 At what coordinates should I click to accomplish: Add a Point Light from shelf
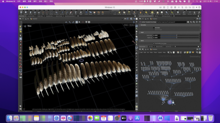click(119, 13)
